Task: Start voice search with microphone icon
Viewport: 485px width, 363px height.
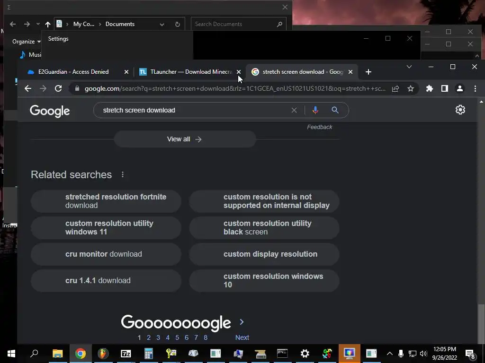Action: [315, 110]
